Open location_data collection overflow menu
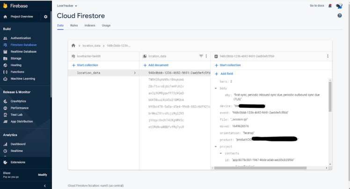Screen dimensions: 350x189 (206, 56)
